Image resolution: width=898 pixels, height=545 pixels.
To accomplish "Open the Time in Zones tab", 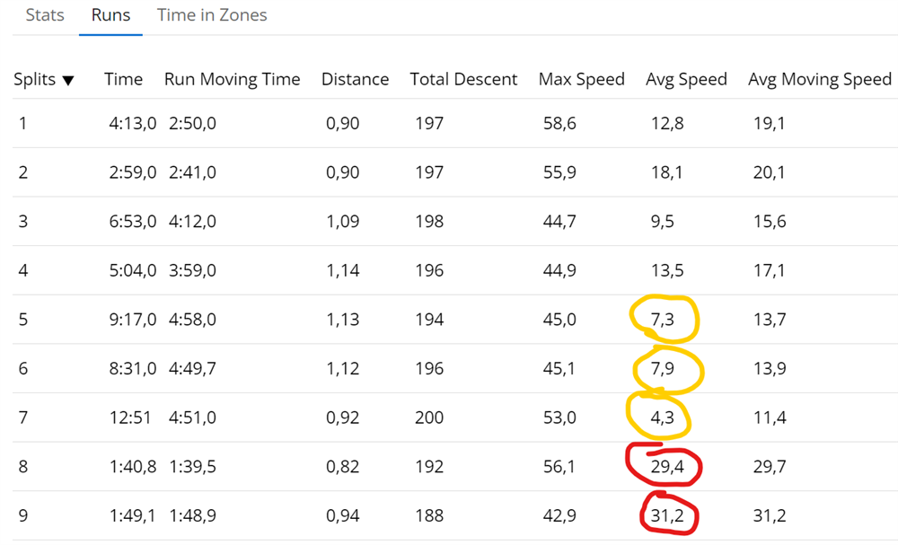I will [212, 15].
